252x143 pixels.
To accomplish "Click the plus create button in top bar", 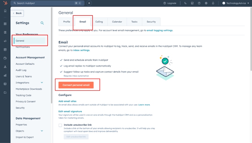I will tap(89, 3).
